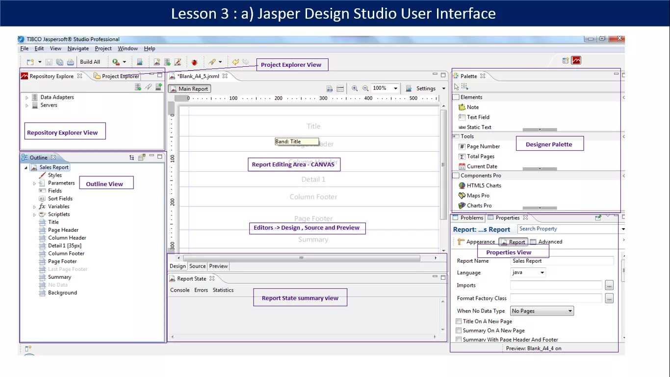Open the File menu
Screen dimensions: 670x377
pos(25,49)
